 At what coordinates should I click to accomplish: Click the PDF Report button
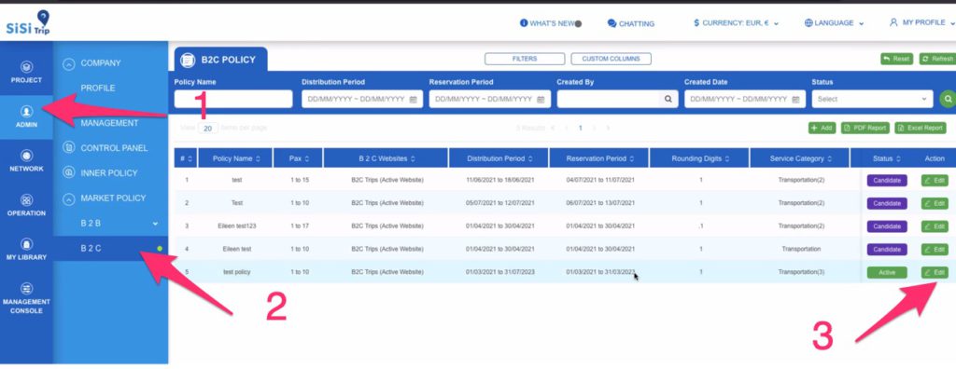pos(865,128)
